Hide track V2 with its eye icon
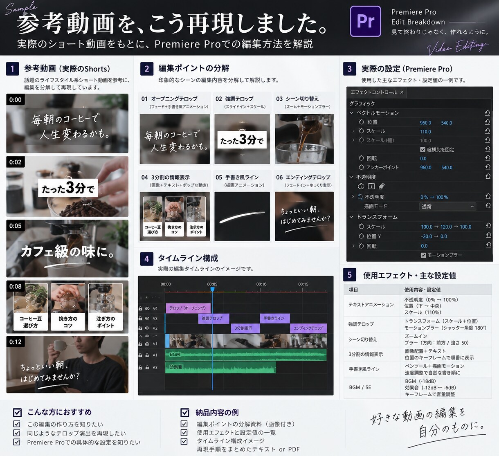This screenshot has width=499, height=456. point(148,328)
